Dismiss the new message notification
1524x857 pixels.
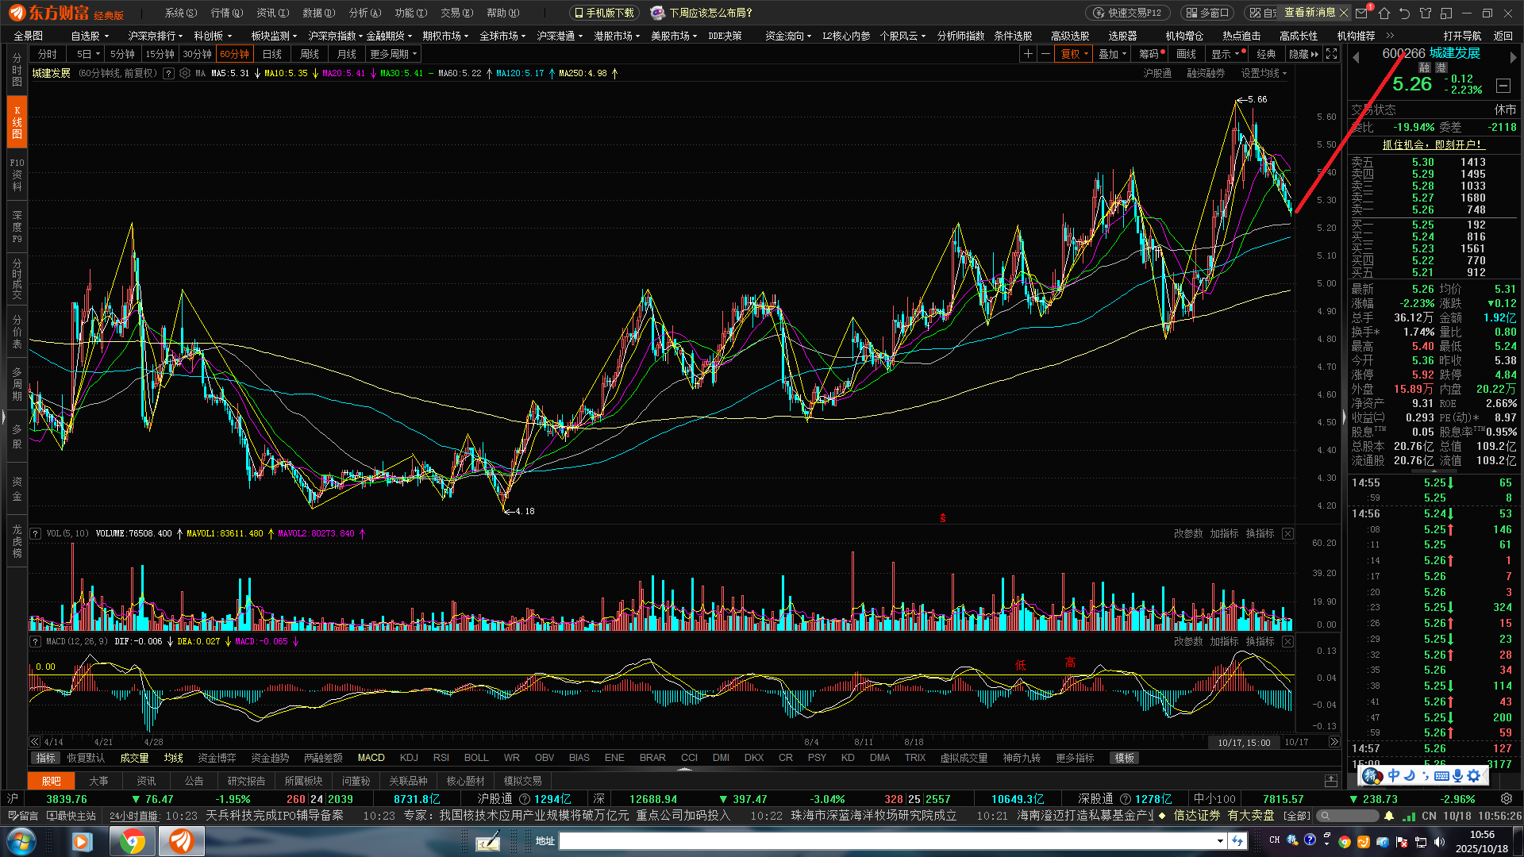click(1344, 13)
